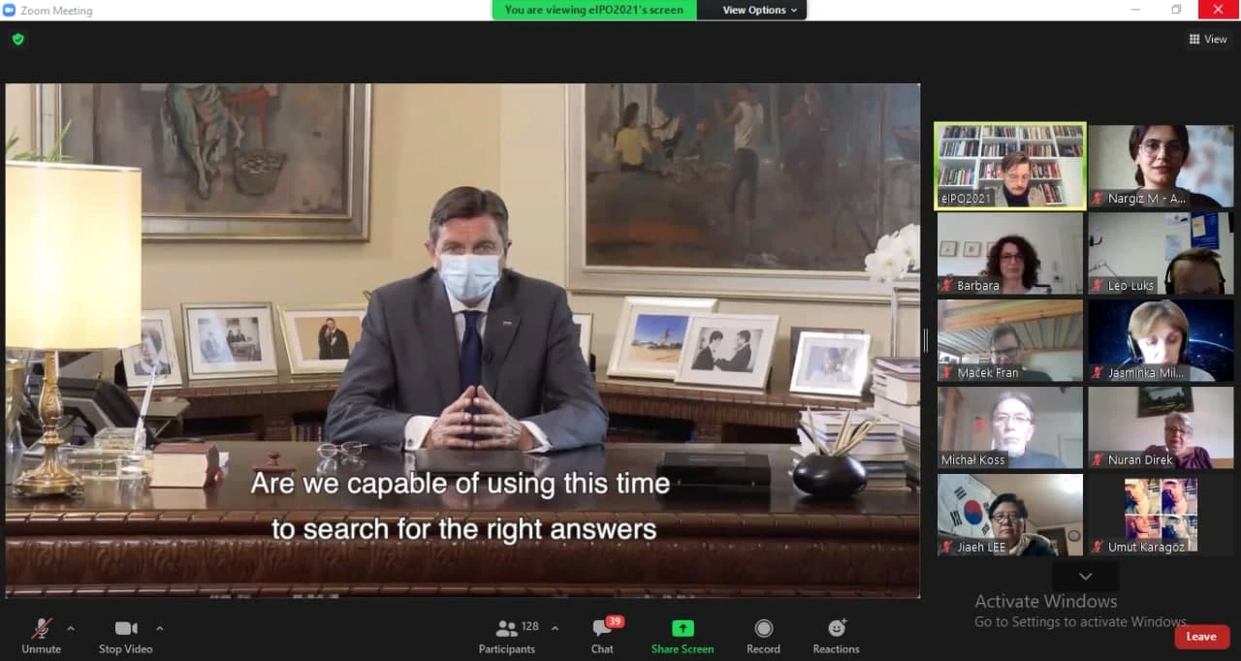Open the View layout grid icon
The image size is (1241, 661).
(x=1193, y=40)
